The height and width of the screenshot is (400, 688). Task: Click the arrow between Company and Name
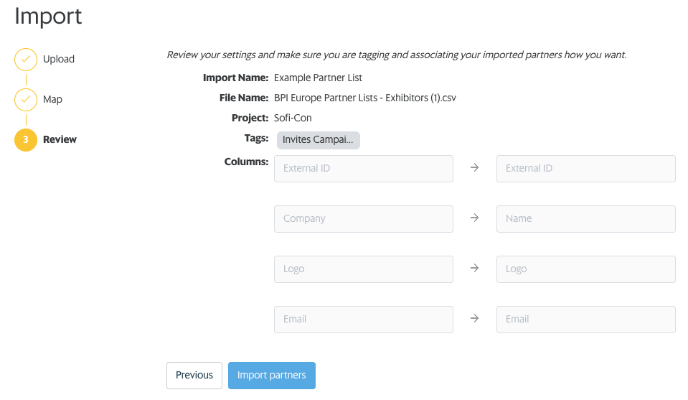474,218
